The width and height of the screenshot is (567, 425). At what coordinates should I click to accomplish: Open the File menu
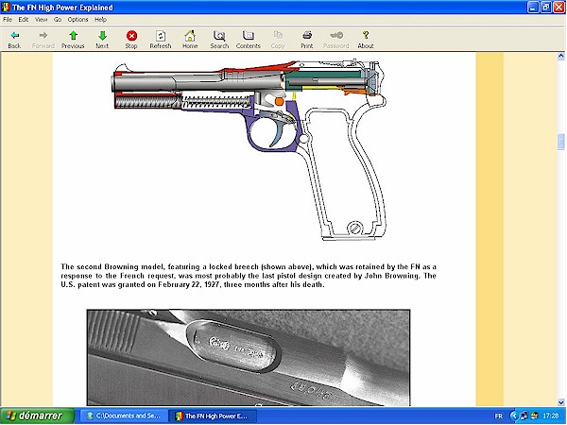tap(8, 20)
